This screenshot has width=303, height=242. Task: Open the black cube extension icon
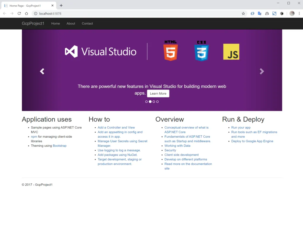[282, 14]
